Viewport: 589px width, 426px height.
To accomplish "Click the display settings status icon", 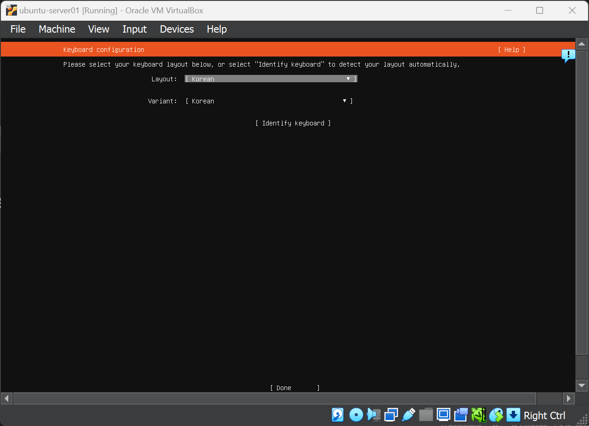I will pyautogui.click(x=443, y=415).
